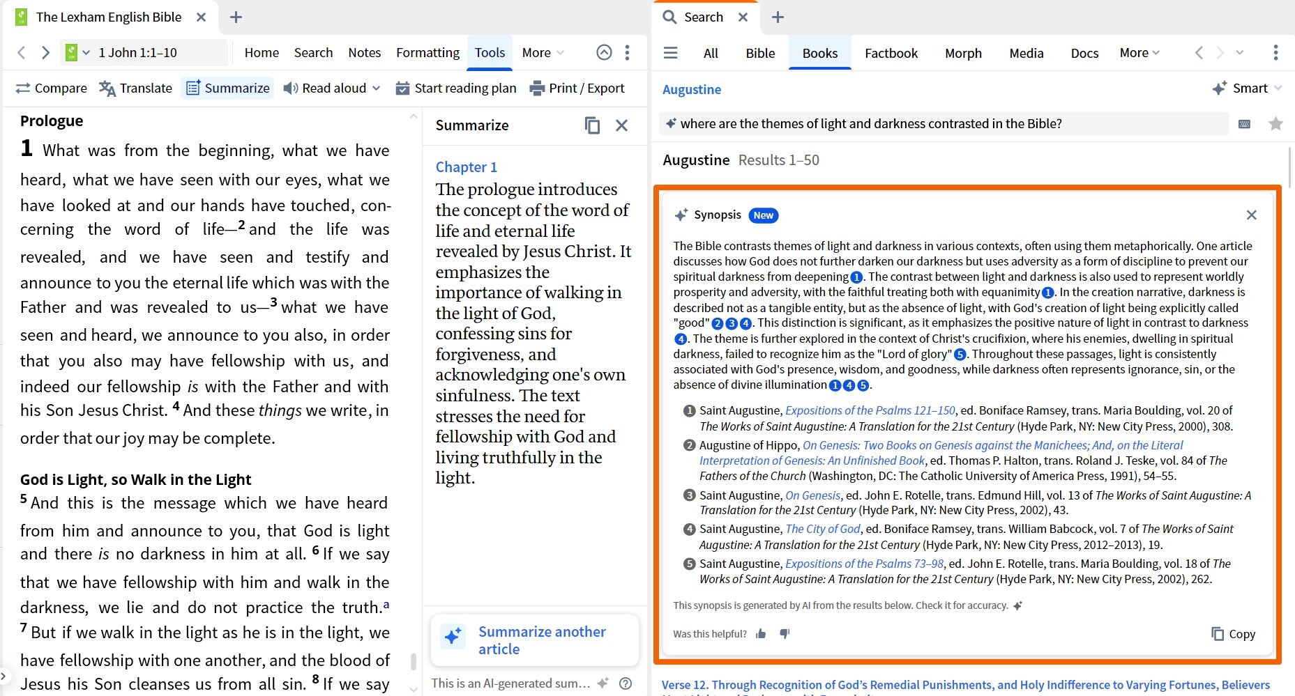1295x696 pixels.
Task: Favorite this search with the star icon
Action: click(x=1275, y=124)
